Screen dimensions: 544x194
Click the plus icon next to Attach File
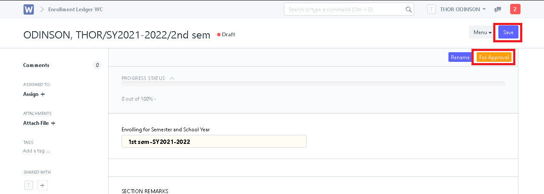coord(53,123)
